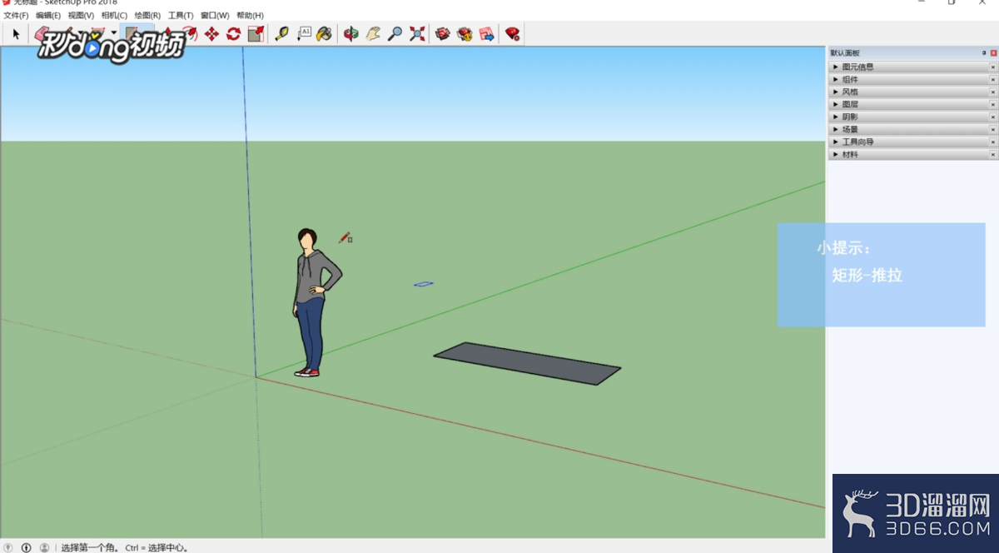Close the 组件 panel row
Viewport: 999px width, 553px height.
pyautogui.click(x=992, y=79)
